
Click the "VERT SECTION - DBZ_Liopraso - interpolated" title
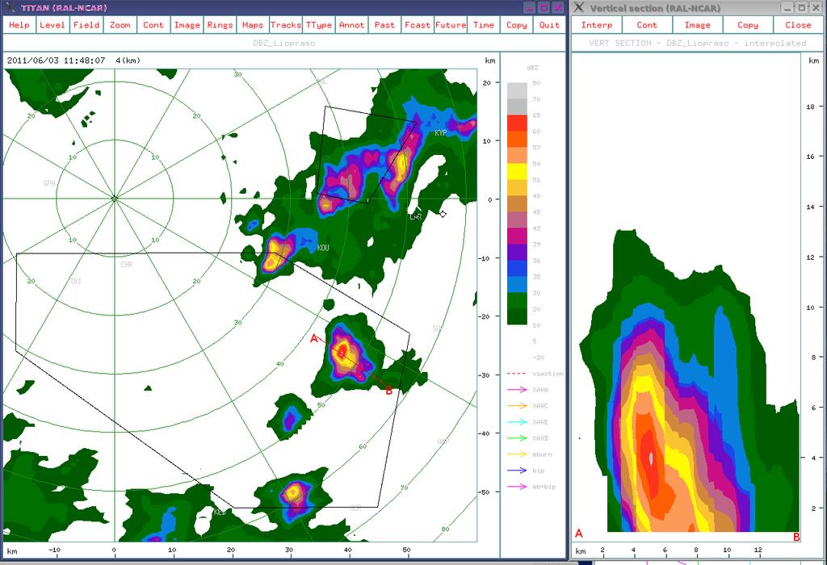[697, 44]
